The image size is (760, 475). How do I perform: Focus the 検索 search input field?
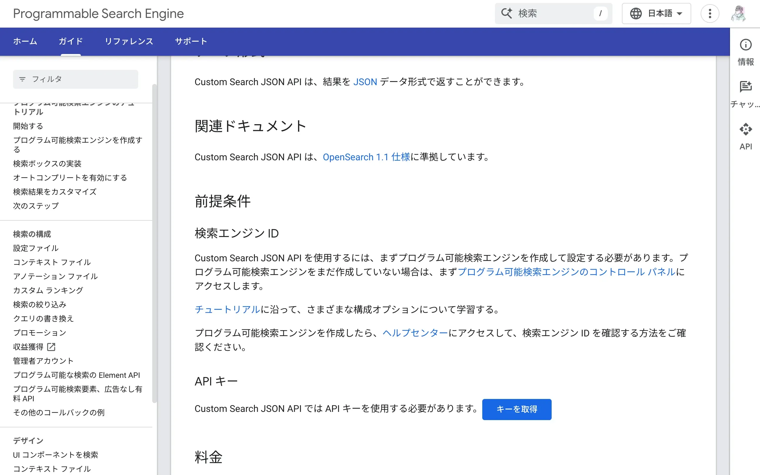coord(553,14)
